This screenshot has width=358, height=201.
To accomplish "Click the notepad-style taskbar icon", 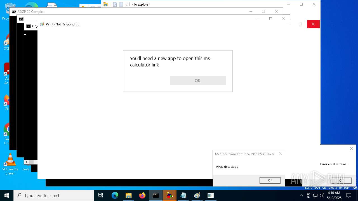I will tap(183, 195).
